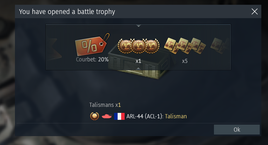Click the 'You have opened a battle trophy' title
The width and height of the screenshot is (268, 145).
[x=67, y=12]
